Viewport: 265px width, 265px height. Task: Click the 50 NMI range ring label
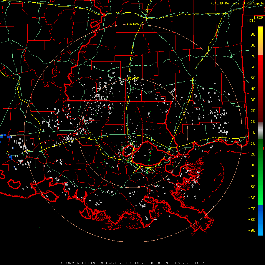pos(133,79)
